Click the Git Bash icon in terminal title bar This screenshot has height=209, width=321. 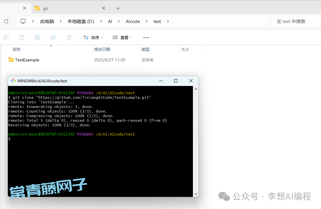[13, 81]
